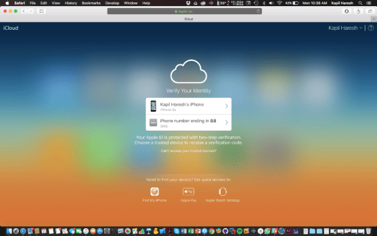The image size is (377, 236).
Task: Show all tabs overview button
Action: coord(370,11)
